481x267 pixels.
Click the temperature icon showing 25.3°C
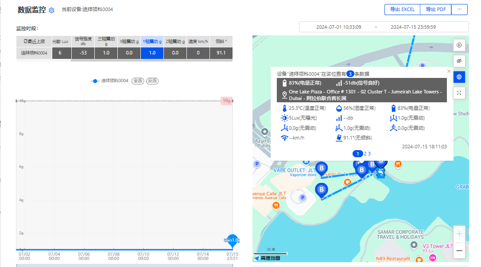pyautogui.click(x=284, y=108)
